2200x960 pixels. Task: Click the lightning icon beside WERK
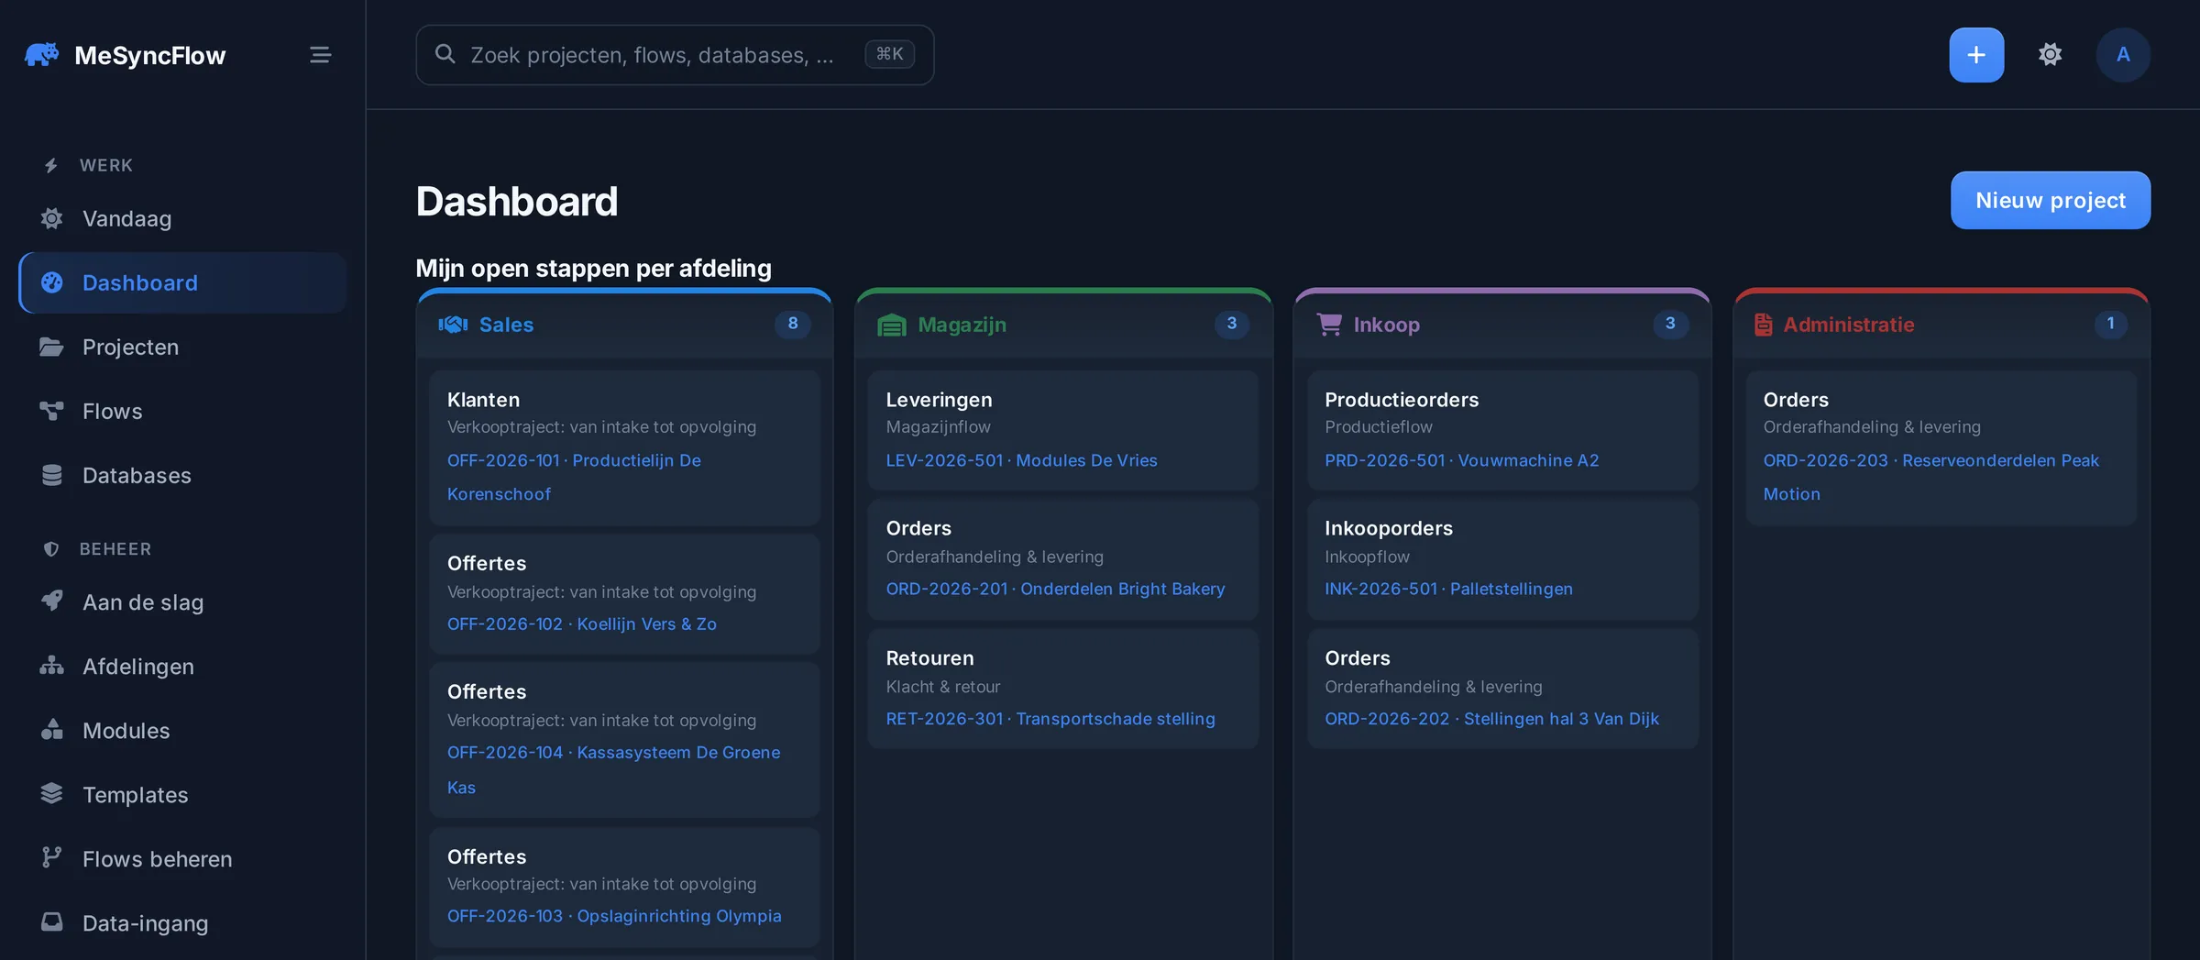pyautogui.click(x=51, y=165)
